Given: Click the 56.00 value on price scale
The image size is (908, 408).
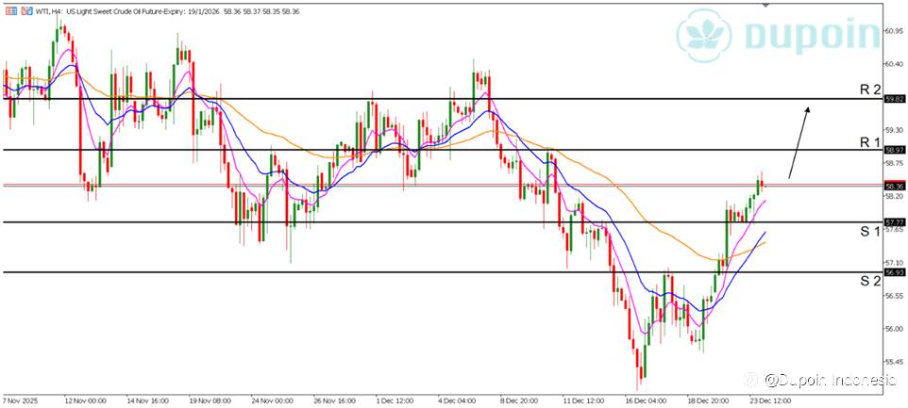Looking at the screenshot, I should click(x=893, y=329).
